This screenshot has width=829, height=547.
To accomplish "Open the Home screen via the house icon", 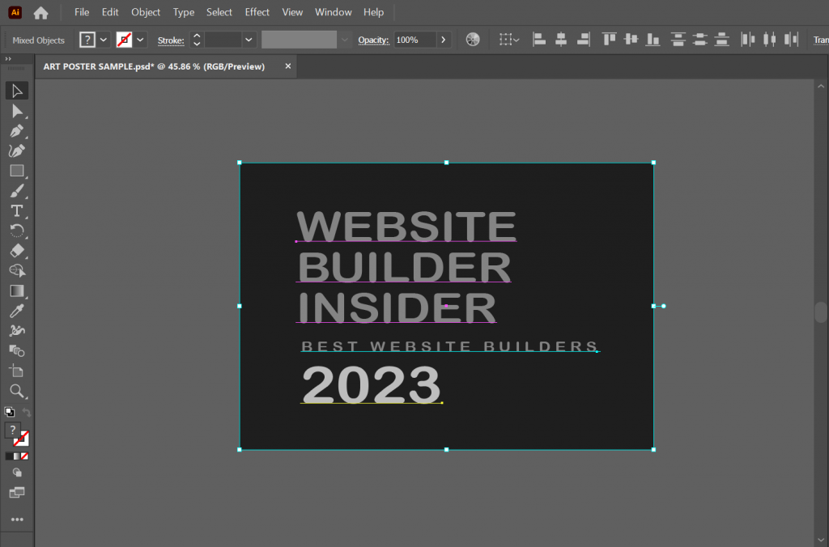I will click(x=40, y=12).
